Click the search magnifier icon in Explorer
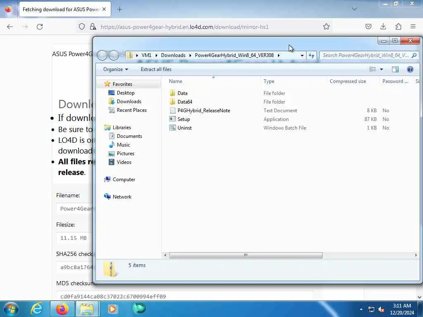This screenshot has height=317, width=423. [x=414, y=55]
